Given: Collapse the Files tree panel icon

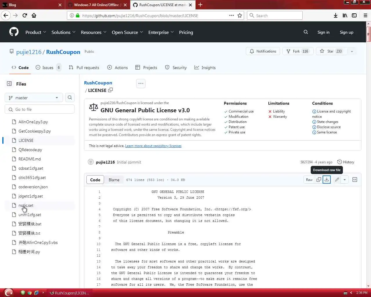Looking at the screenshot, I should click(9, 84).
